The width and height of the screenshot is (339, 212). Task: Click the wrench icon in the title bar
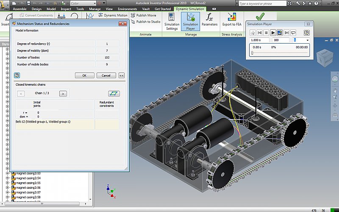[x=298, y=3]
